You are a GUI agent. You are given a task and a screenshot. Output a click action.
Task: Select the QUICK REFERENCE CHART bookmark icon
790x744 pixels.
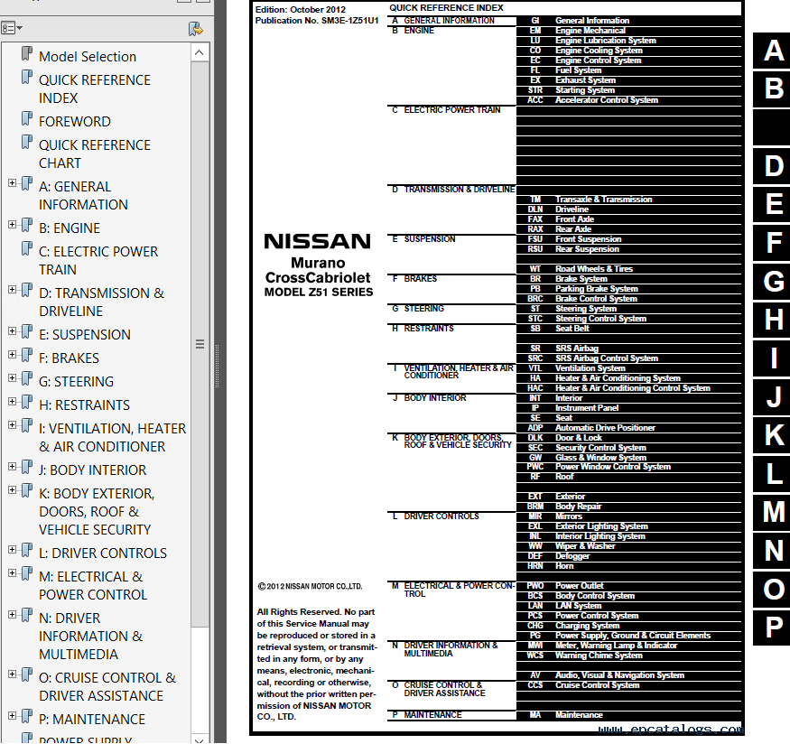(27, 143)
